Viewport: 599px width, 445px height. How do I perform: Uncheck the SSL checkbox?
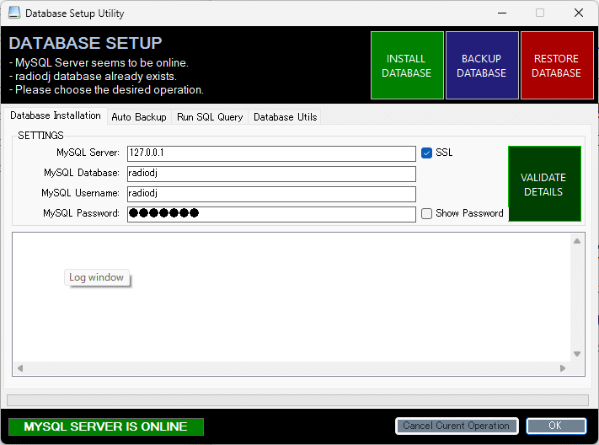(x=426, y=153)
